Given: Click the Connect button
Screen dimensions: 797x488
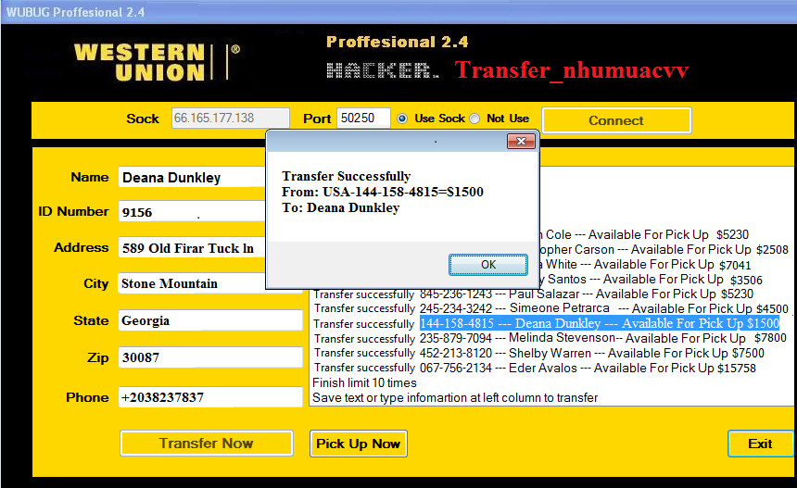Looking at the screenshot, I should tap(616, 120).
